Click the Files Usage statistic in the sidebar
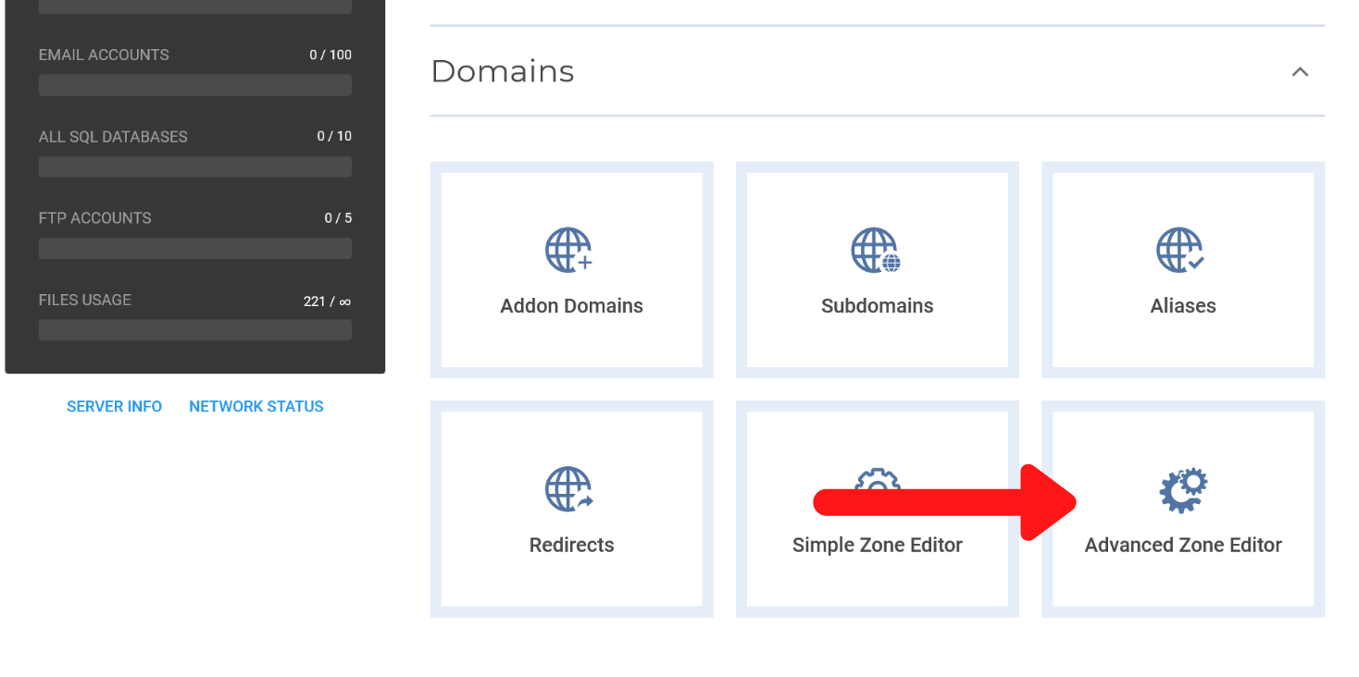 194,300
